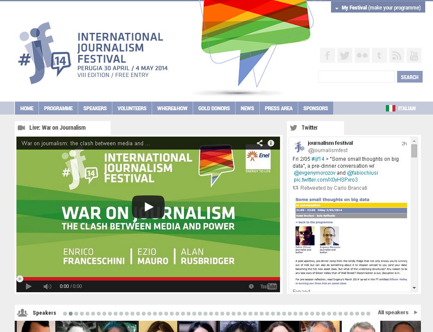433x332 pixels.
Task: Open the SPEAKERS menu item
Action: [x=95, y=108]
